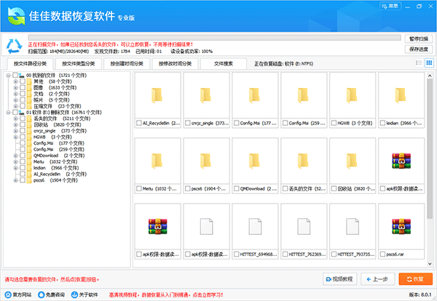Switch to 按修改时间分类 tab
437x301 pixels.
pyautogui.click(x=176, y=64)
